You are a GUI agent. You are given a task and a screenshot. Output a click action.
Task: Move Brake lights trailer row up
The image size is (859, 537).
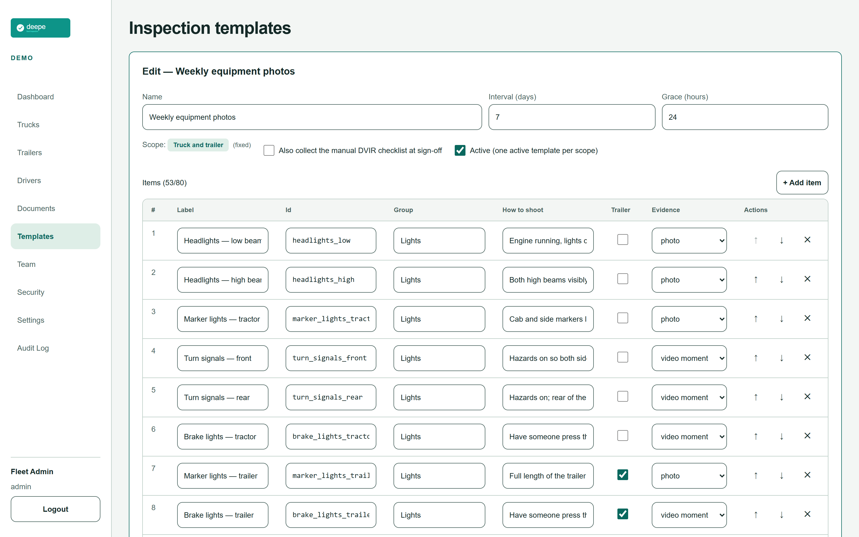coord(756,515)
